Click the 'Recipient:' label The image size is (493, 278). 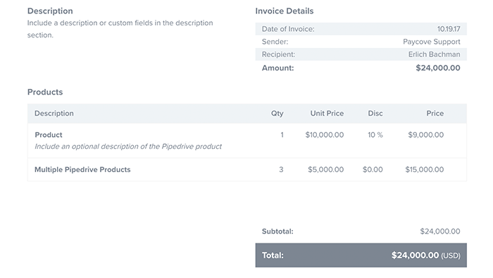point(279,54)
